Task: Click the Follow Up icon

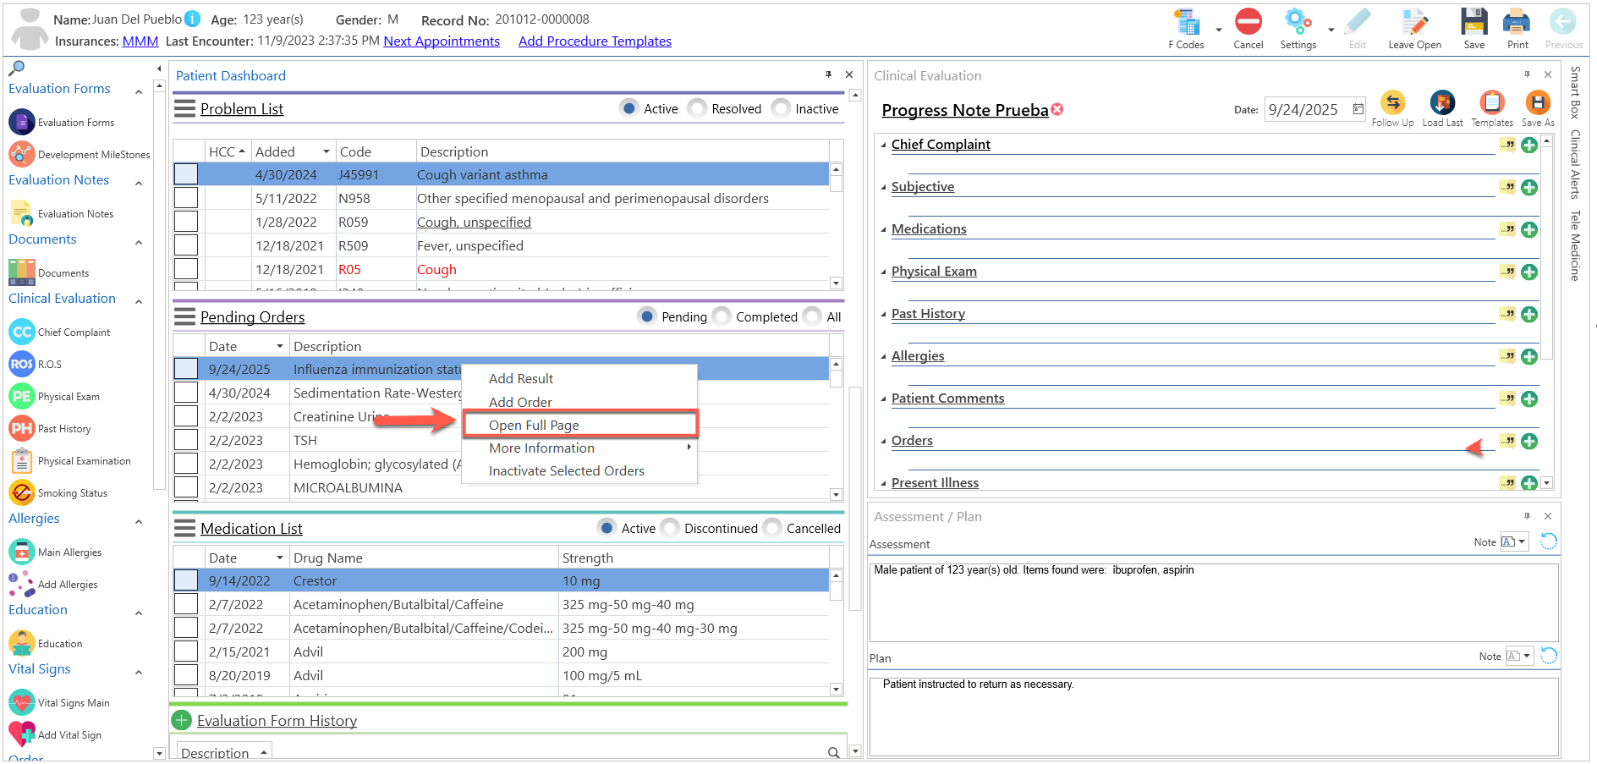Action: point(1392,103)
